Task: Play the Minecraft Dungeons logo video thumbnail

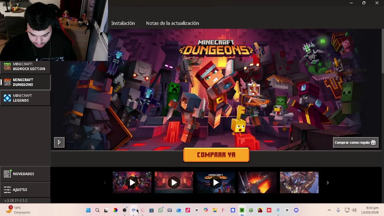Action: point(216,182)
